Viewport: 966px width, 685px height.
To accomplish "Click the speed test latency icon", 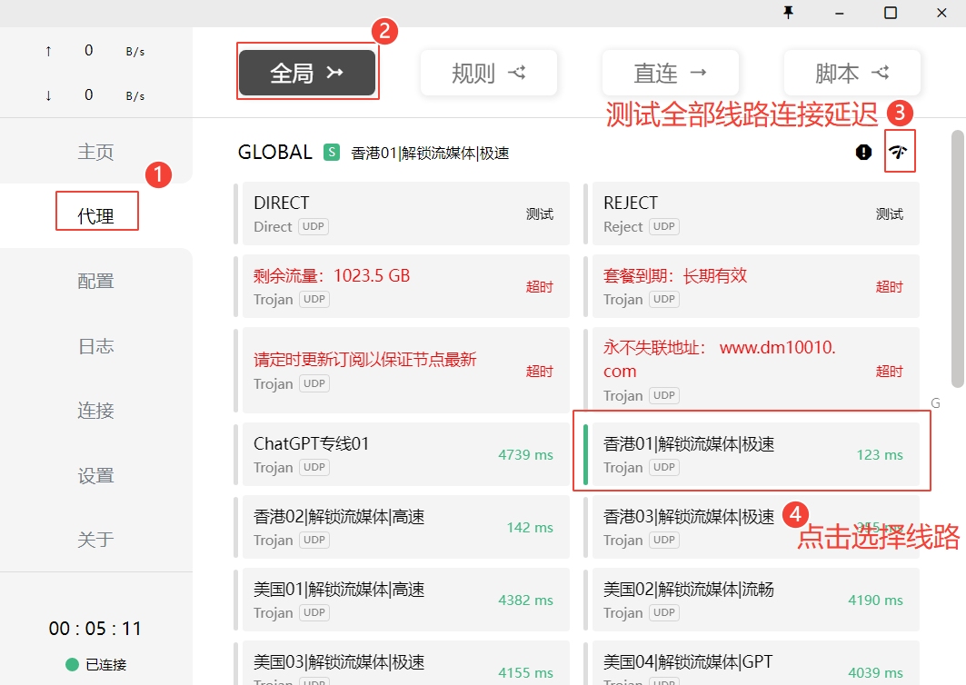I will coord(900,153).
